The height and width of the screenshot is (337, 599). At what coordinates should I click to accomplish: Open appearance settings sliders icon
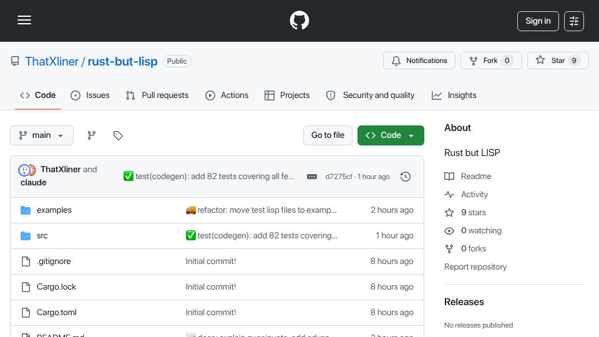(574, 21)
